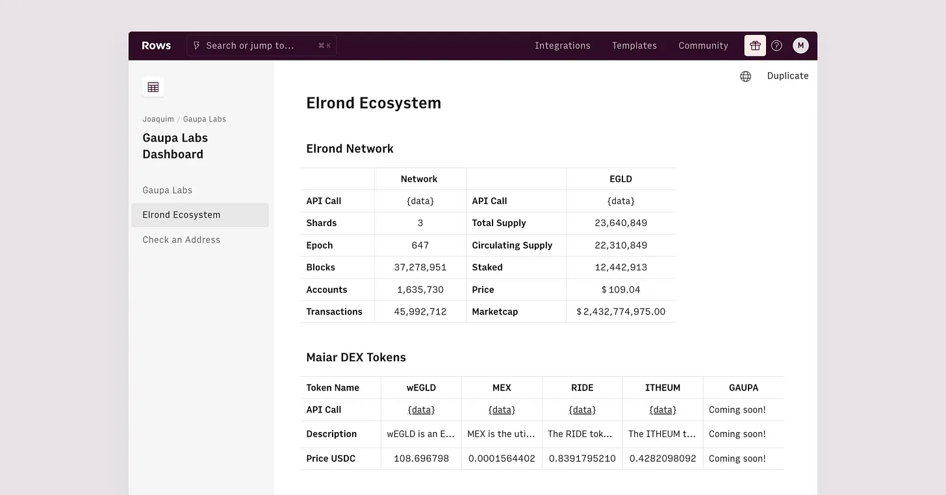Click the RIDE price 0.8391795210

[582, 459]
